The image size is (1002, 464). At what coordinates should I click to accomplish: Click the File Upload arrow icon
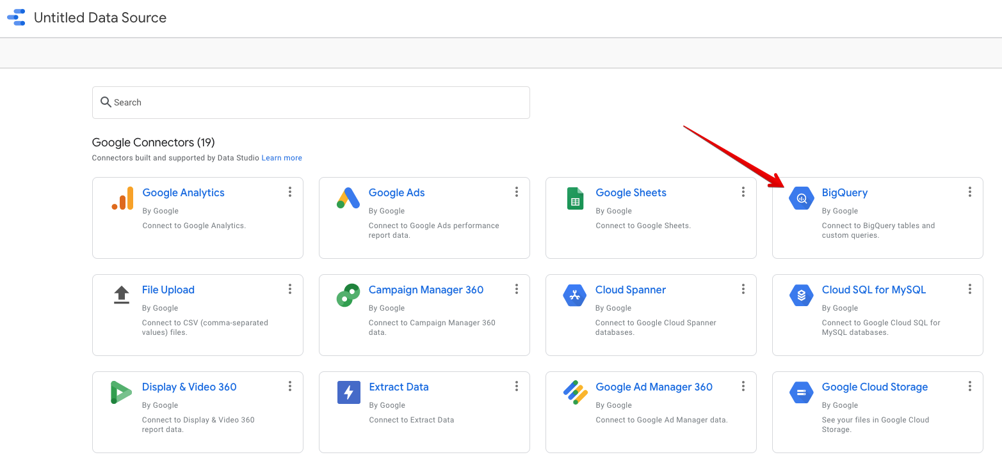(x=122, y=295)
